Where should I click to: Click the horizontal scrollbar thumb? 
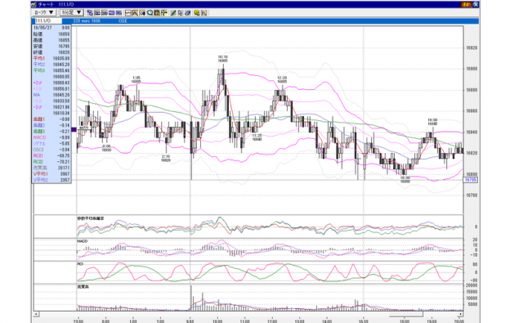[x=406, y=314]
